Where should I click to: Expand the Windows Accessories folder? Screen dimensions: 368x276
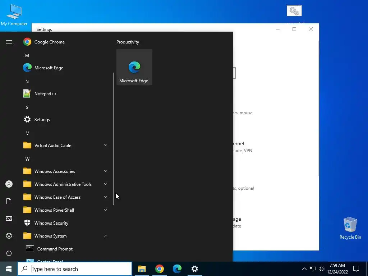pyautogui.click(x=66, y=171)
